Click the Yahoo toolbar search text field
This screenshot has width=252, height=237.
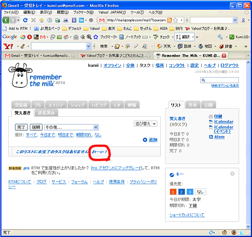pos(59,46)
